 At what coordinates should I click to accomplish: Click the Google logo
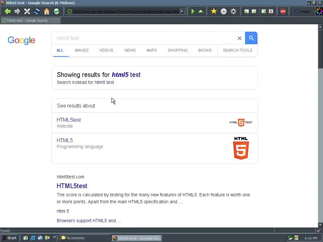pos(21,41)
